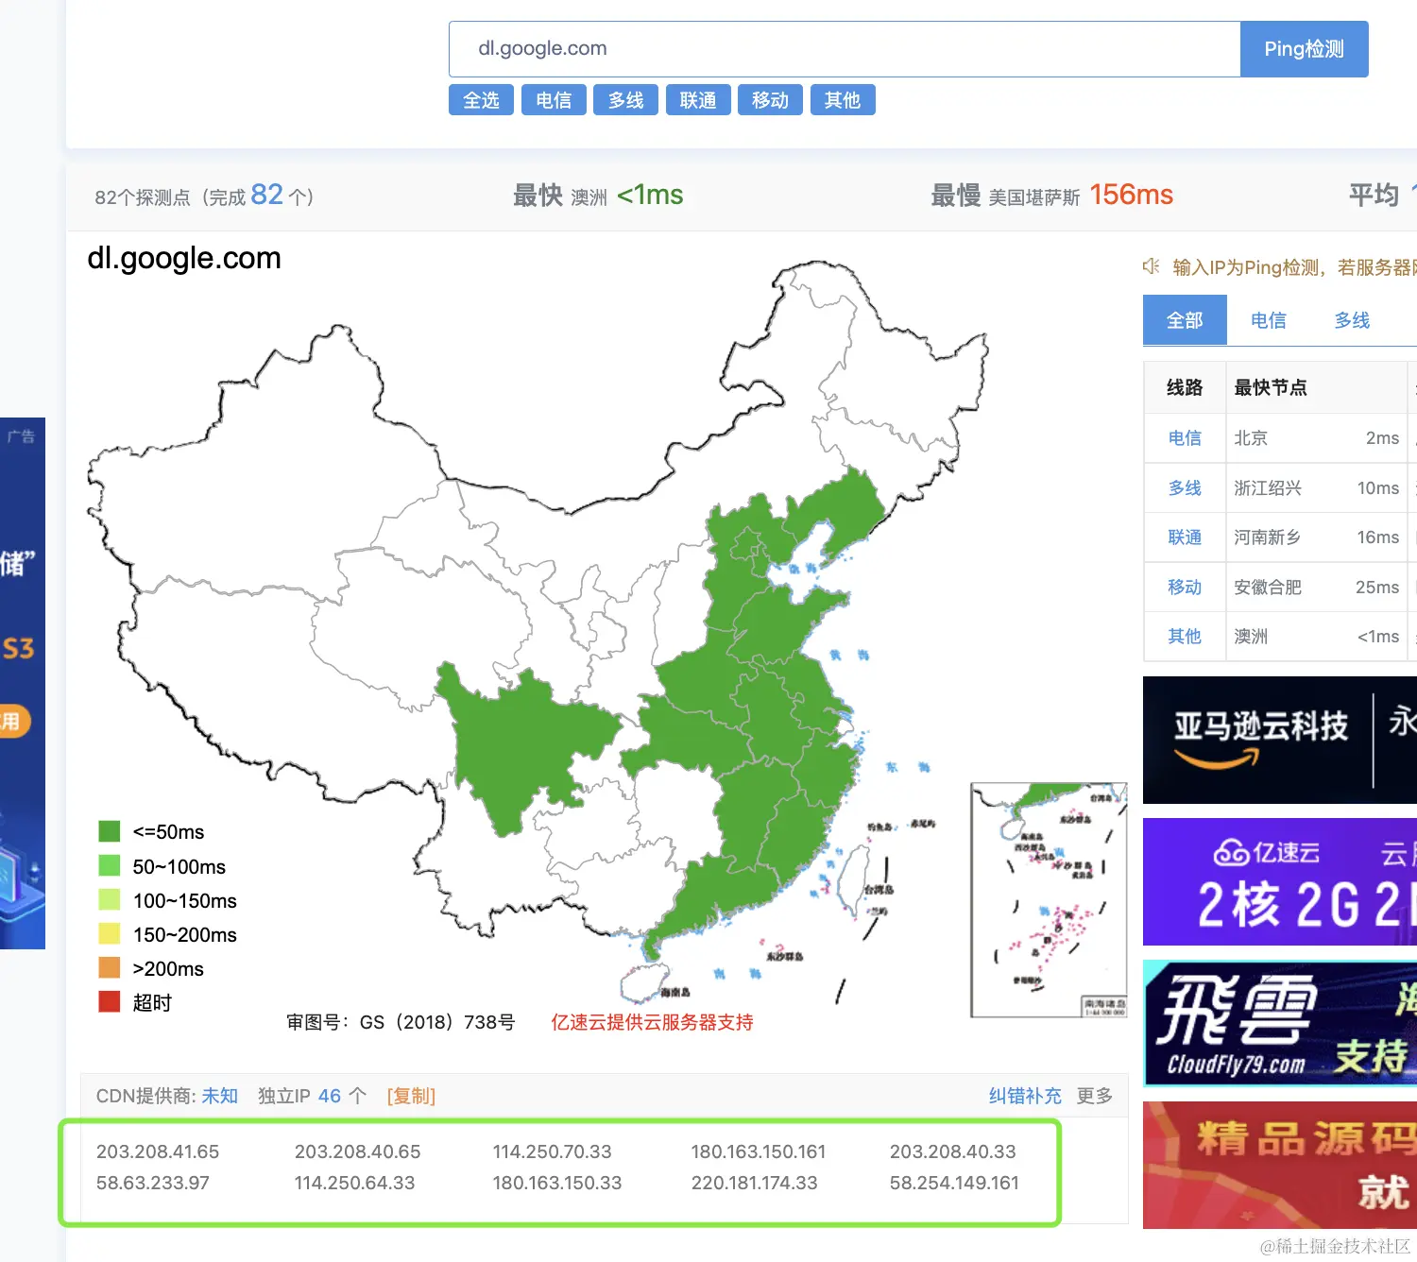The image size is (1417, 1262).
Task: Click the fastest latency <1ms value
Action: pos(650,195)
